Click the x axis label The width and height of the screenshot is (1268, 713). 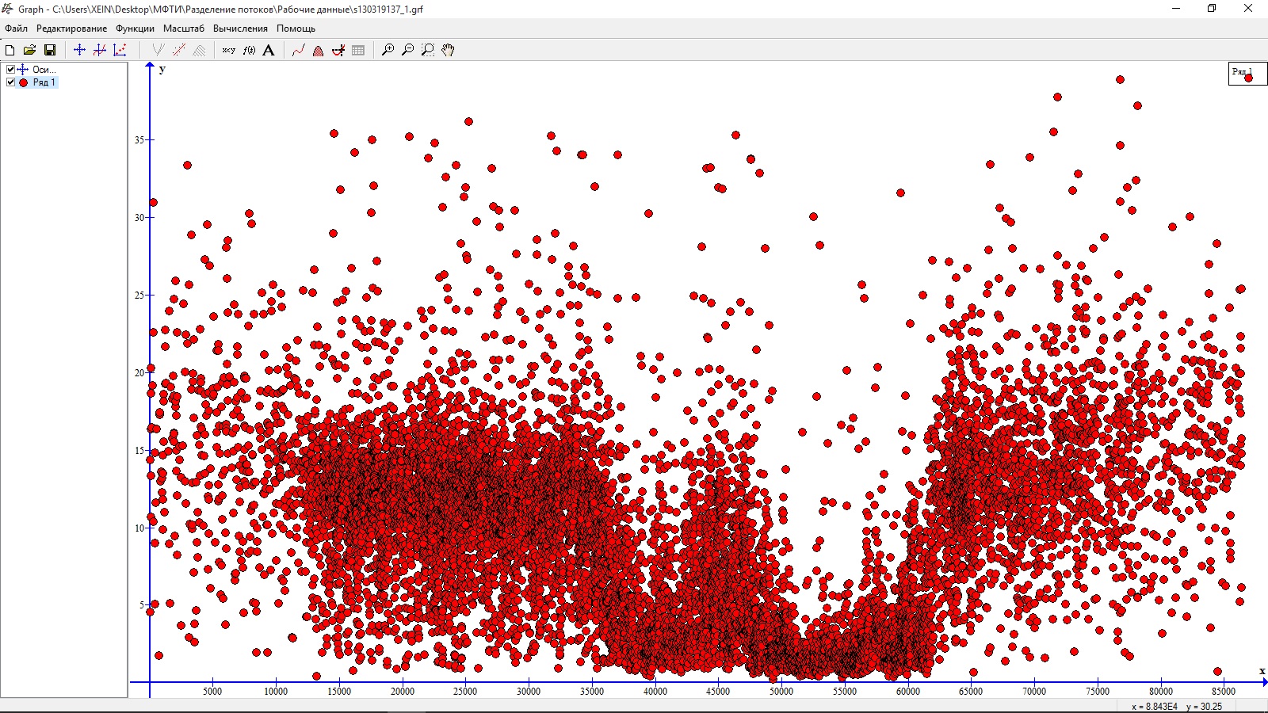coord(1262,671)
